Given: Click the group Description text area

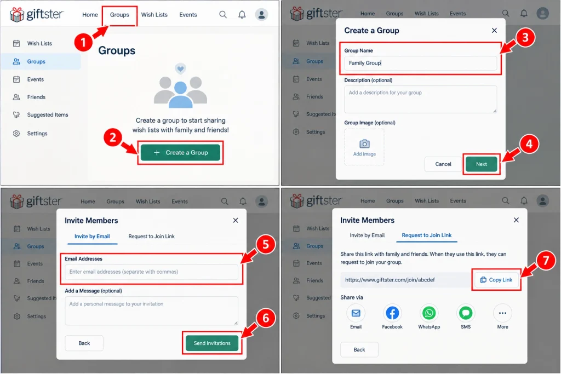Looking at the screenshot, I should coord(420,100).
